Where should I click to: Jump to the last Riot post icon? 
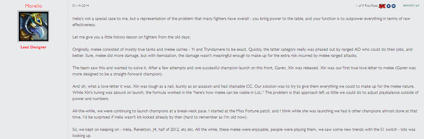[394, 6]
